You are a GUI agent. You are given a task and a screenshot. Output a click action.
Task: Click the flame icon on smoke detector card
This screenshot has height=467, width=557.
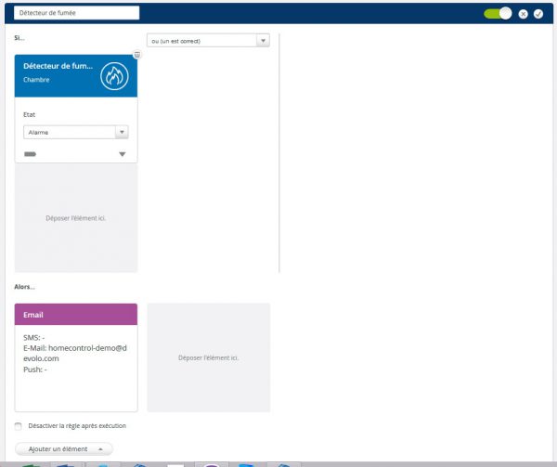pyautogui.click(x=114, y=76)
